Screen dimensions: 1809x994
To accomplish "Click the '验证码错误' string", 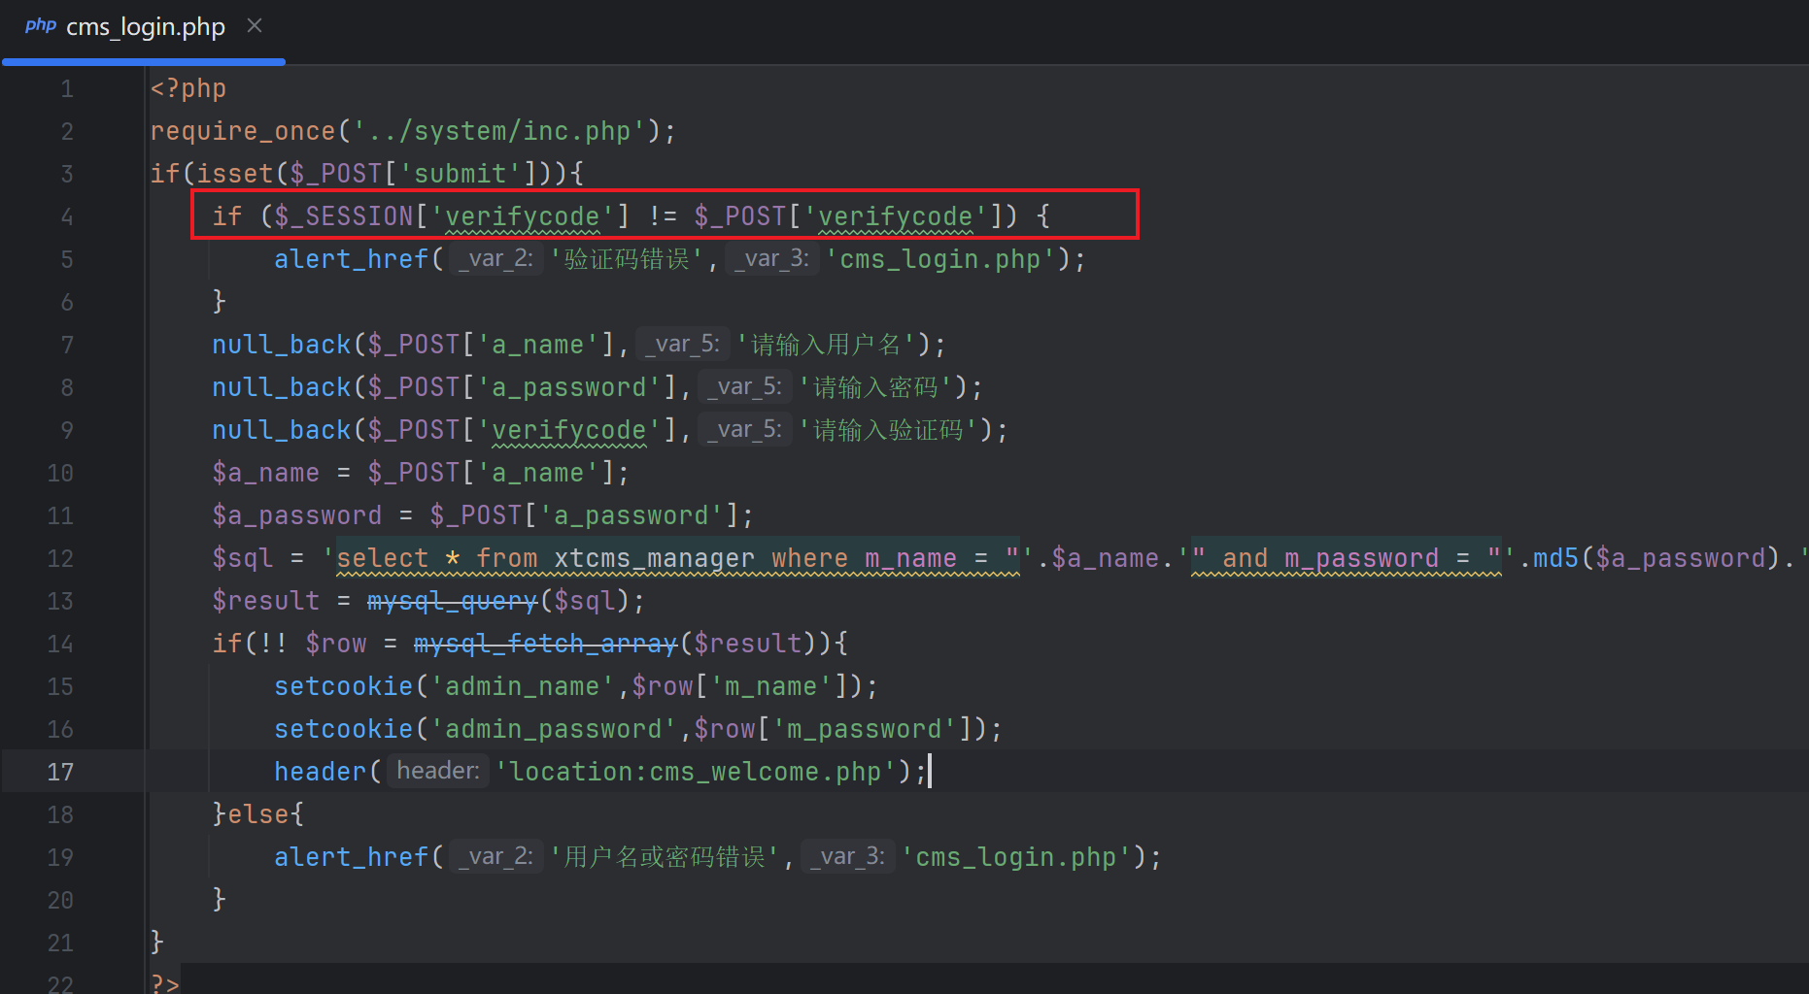I will pyautogui.click(x=627, y=259).
